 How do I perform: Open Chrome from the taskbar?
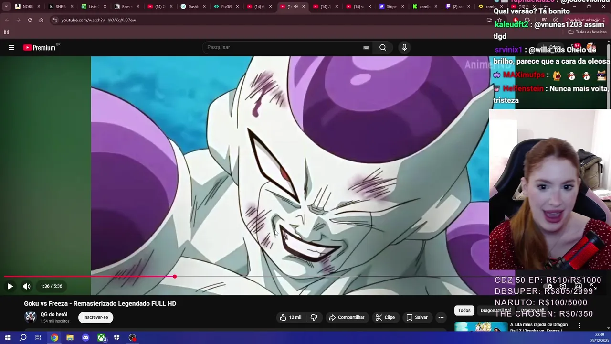[54, 338]
